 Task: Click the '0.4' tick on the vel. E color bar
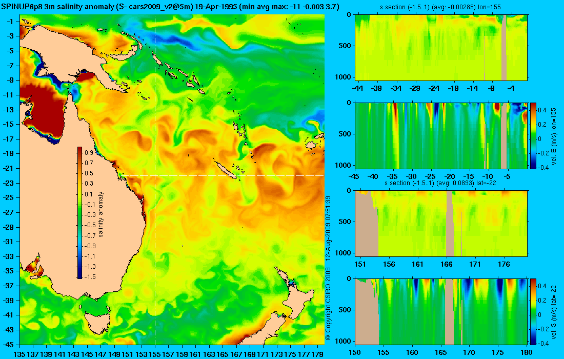pos(542,110)
